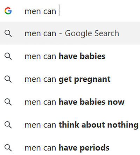Click the bold 'get pregnant' text
Screen dimensions: 140x155
85,80
